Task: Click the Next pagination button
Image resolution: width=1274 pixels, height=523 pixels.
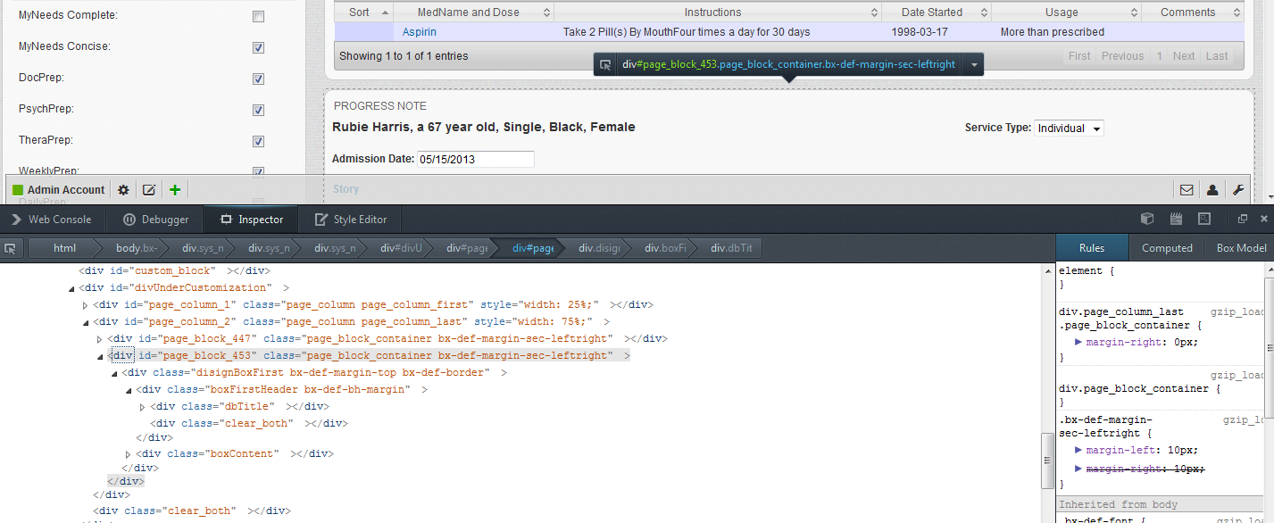Action: 1184,56
